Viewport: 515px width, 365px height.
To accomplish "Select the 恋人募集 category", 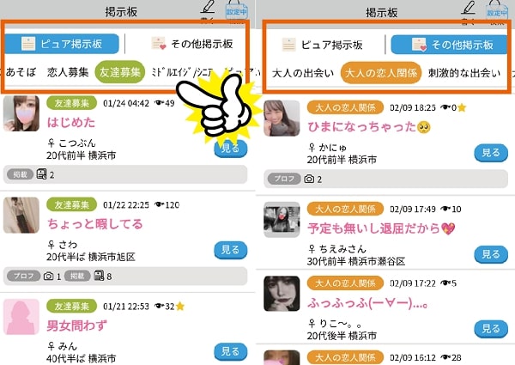I will point(68,72).
